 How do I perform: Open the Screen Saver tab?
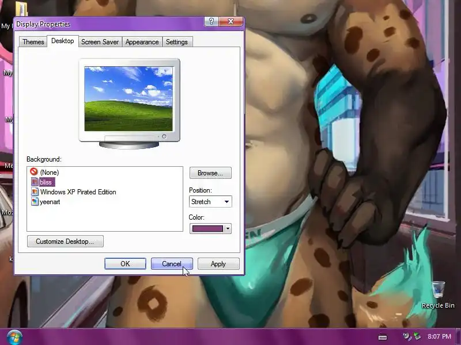tap(100, 42)
